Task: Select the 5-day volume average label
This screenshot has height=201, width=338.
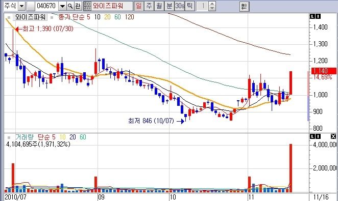Action: [x=54, y=137]
